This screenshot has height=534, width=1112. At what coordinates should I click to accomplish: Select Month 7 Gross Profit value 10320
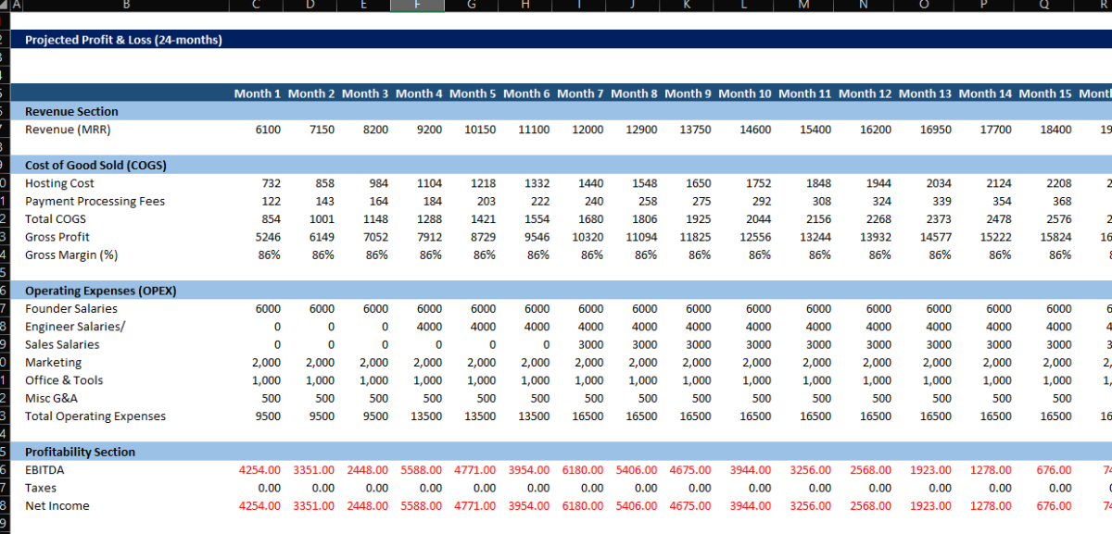coord(588,237)
